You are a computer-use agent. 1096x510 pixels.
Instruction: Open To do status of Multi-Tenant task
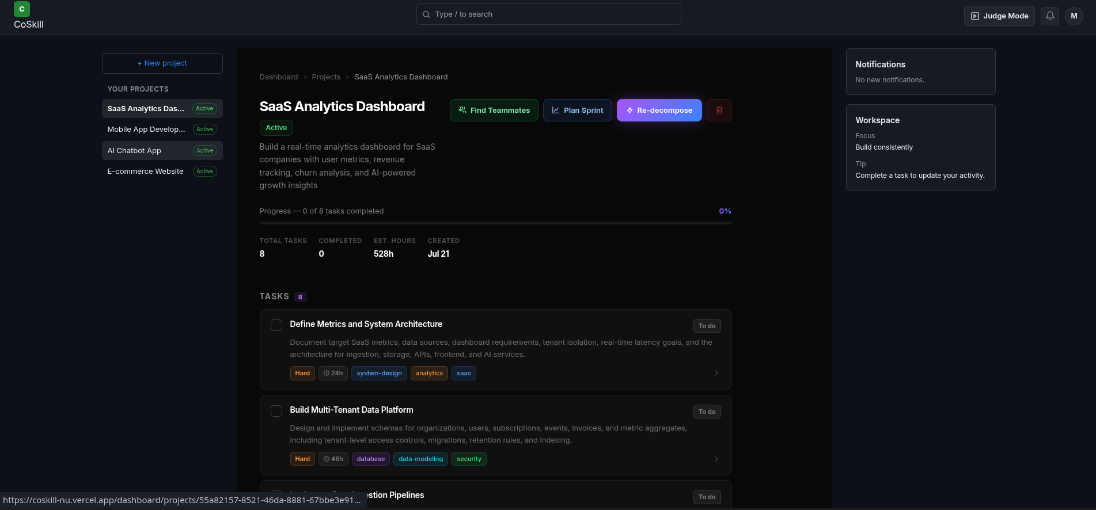pos(707,412)
